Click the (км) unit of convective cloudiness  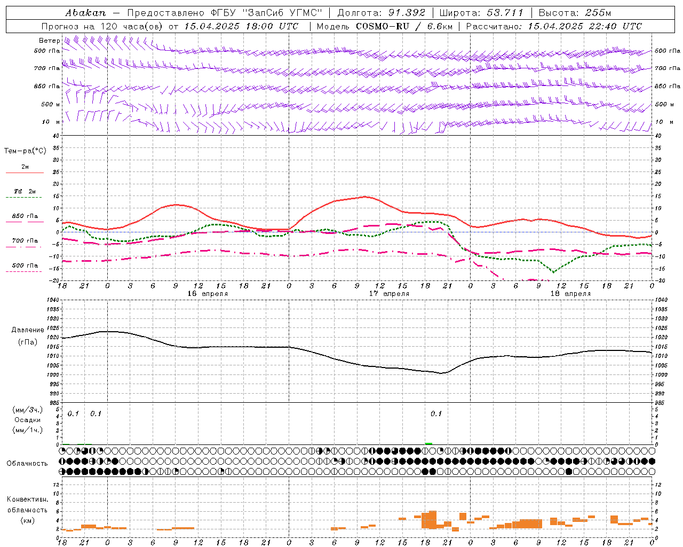(x=28, y=520)
